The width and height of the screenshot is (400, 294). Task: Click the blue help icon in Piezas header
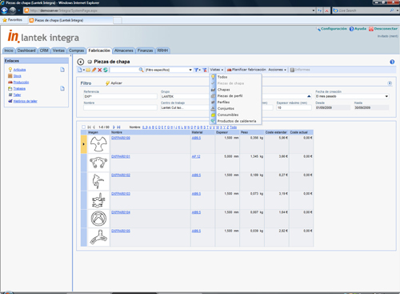click(392, 62)
